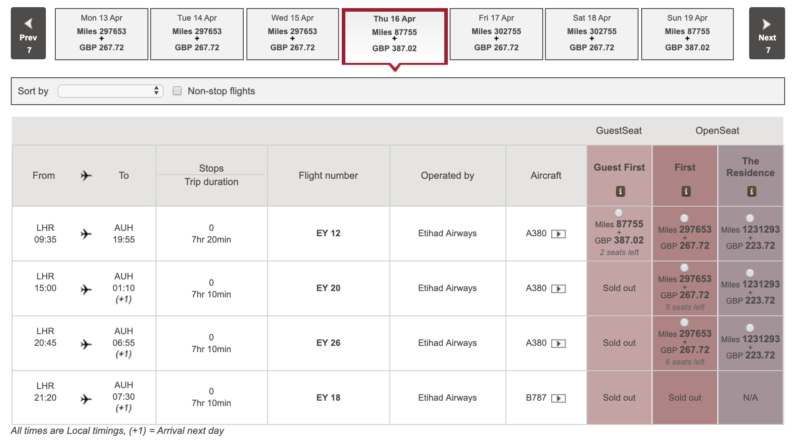Choose The Residence fare for EY 26

(750, 328)
